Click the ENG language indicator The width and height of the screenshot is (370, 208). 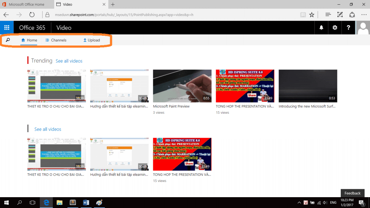[x=333, y=203]
